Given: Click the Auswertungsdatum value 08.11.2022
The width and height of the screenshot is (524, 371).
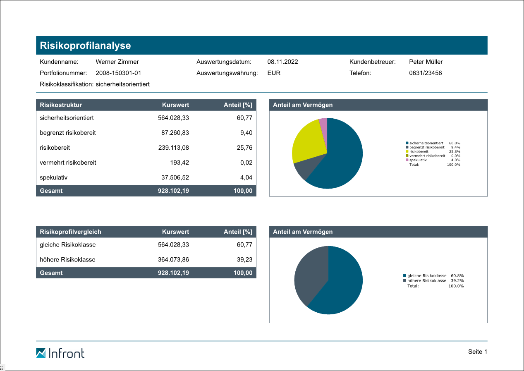Looking at the screenshot, I should click(x=282, y=62).
